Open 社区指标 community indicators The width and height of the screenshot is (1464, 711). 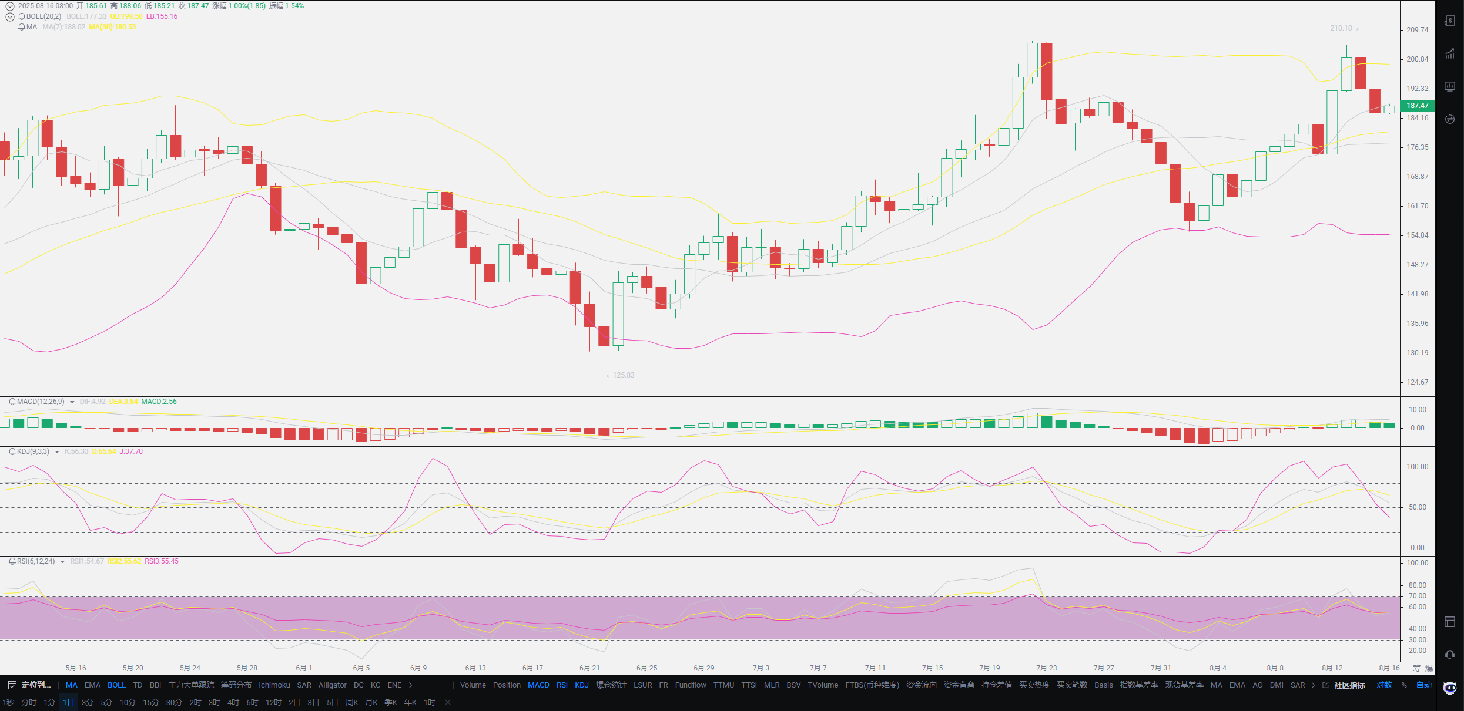(1349, 685)
